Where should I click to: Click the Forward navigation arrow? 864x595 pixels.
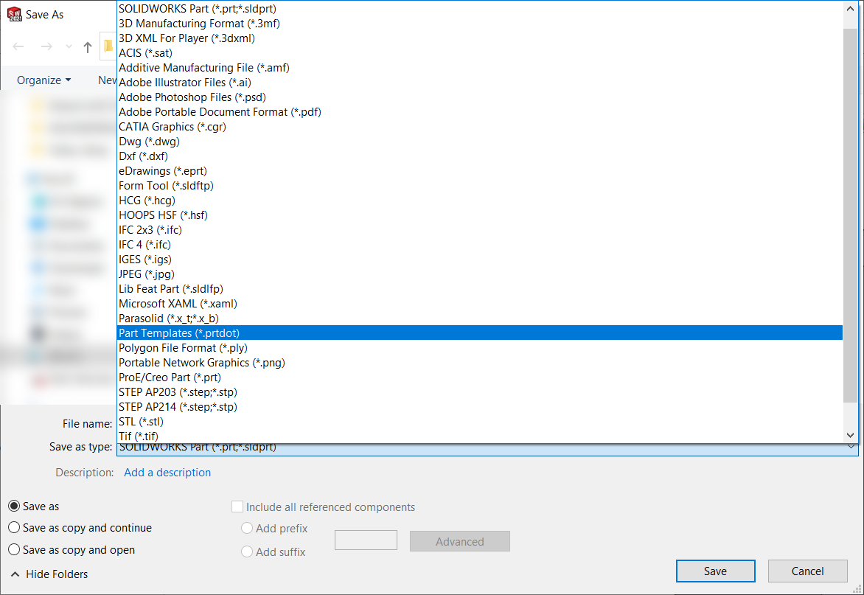point(46,46)
